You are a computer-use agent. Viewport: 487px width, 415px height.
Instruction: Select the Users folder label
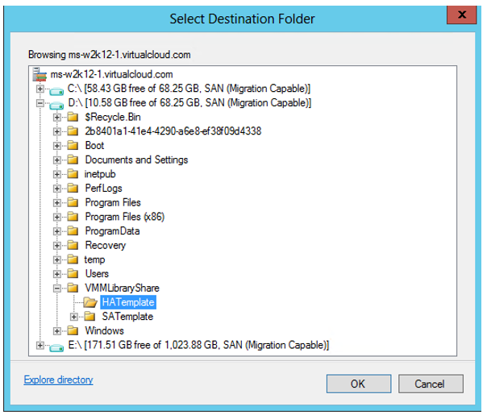coord(97,274)
